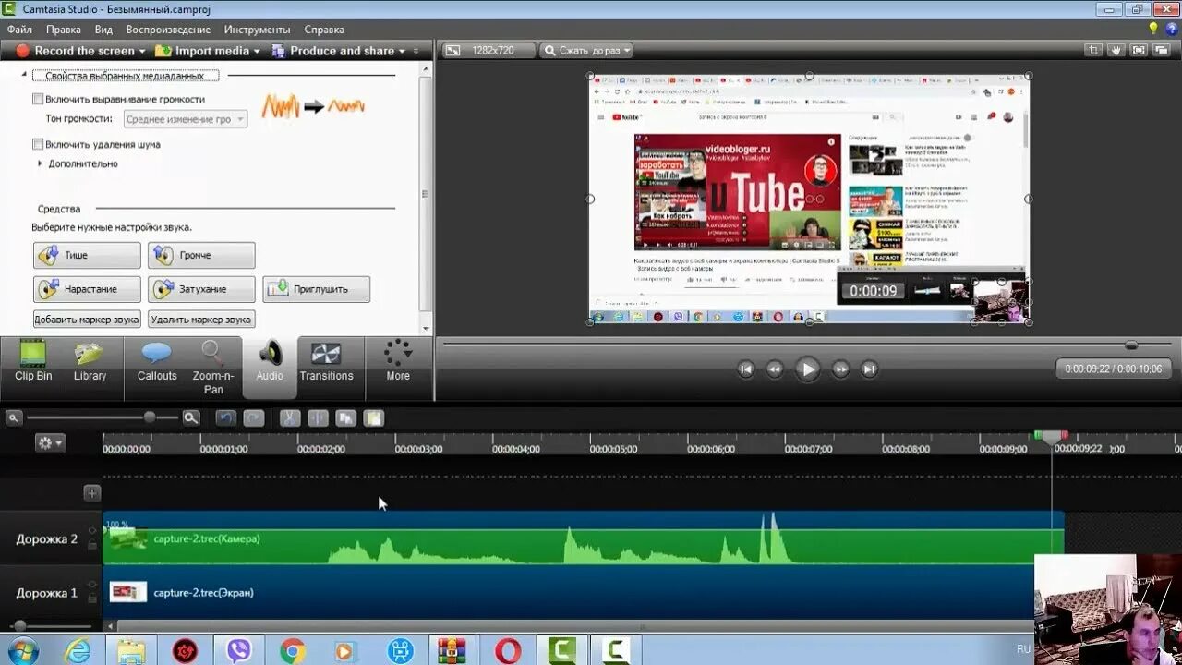Open the Import media dropdown arrow
This screenshot has height=665, width=1182.
click(257, 52)
